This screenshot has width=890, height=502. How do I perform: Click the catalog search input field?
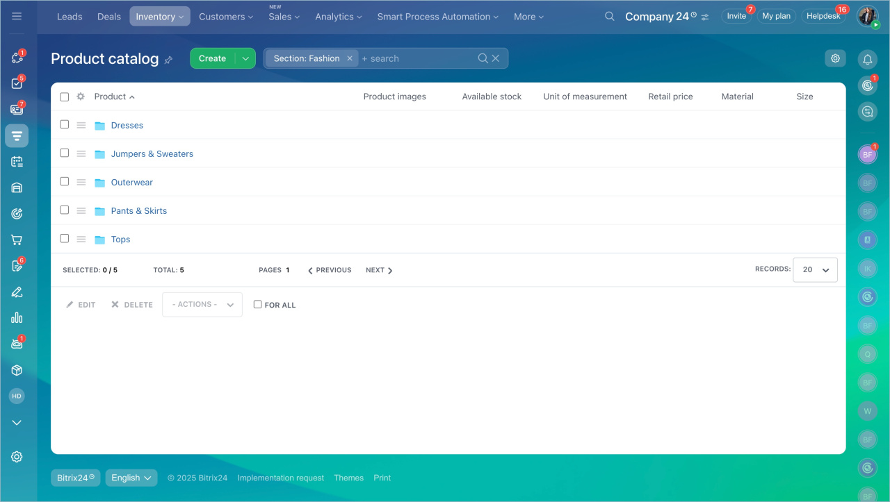tap(417, 58)
